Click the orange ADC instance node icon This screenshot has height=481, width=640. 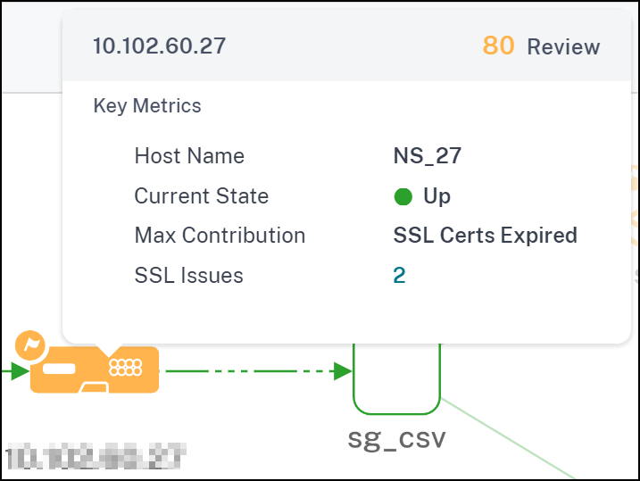(x=95, y=370)
